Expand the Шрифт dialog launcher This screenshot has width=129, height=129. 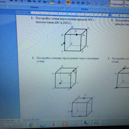[x=62, y=8]
